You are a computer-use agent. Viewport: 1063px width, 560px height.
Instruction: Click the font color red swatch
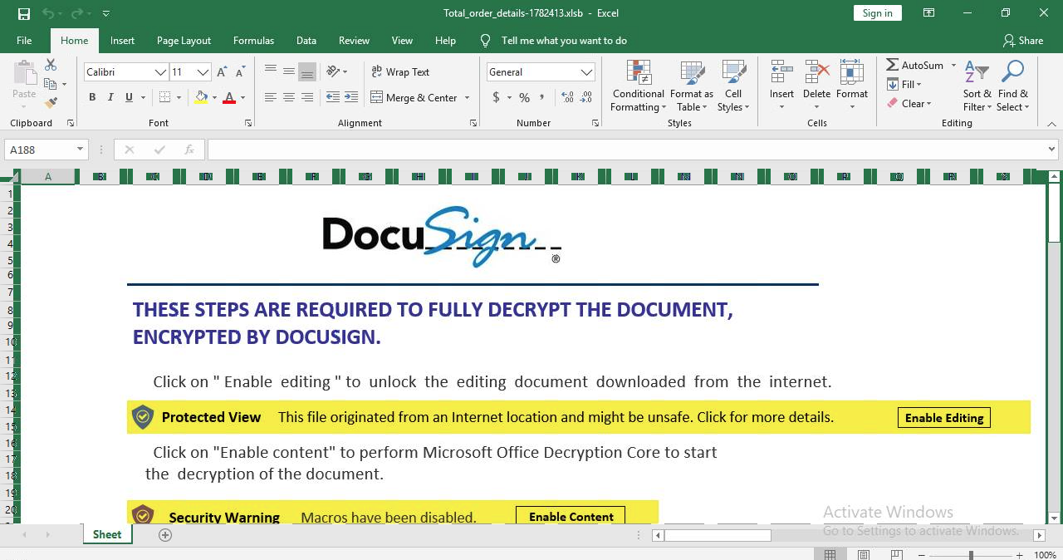click(x=229, y=98)
